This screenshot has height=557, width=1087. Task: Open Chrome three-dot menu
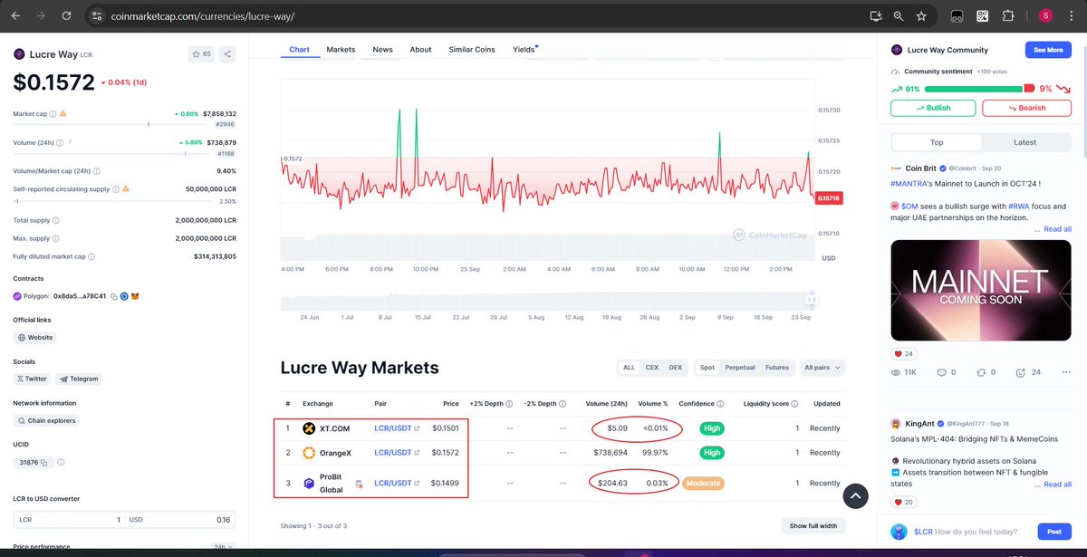click(x=1072, y=16)
